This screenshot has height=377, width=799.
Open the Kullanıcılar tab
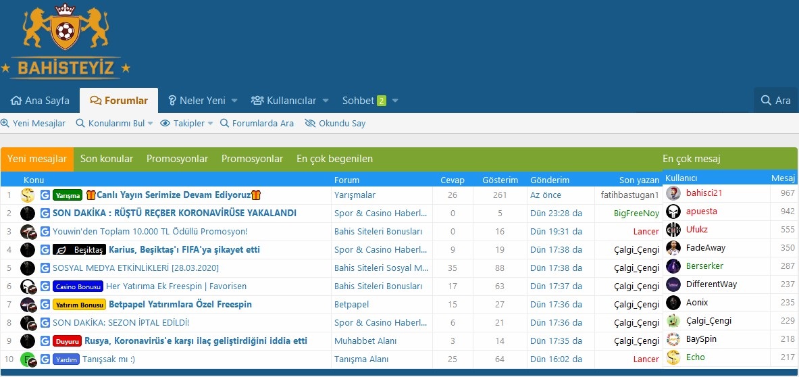click(284, 101)
